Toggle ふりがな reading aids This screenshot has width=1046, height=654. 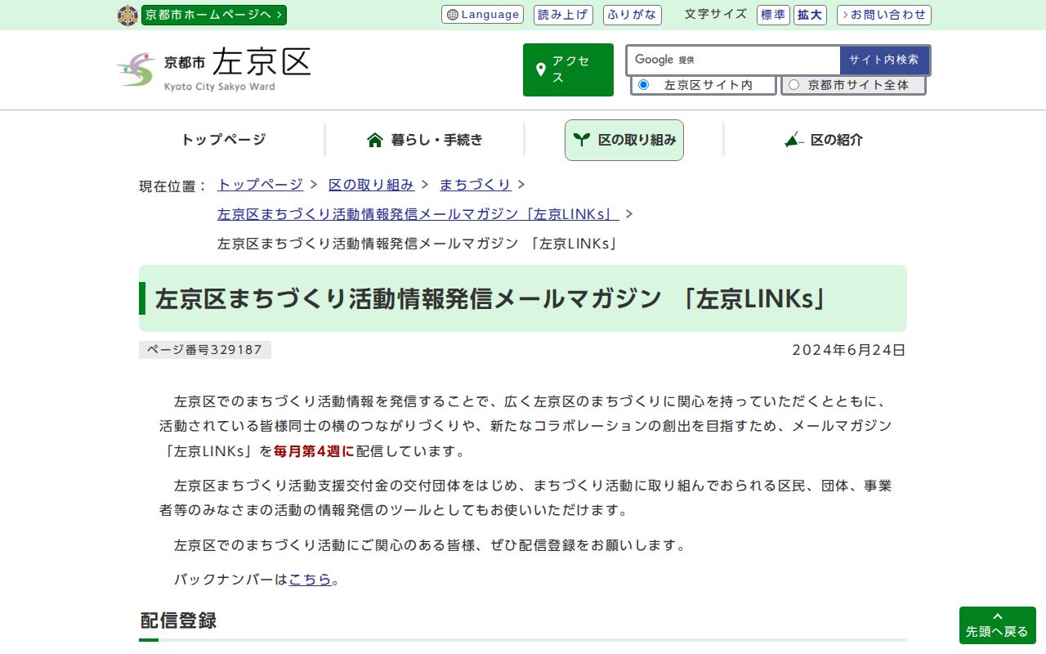coord(633,15)
